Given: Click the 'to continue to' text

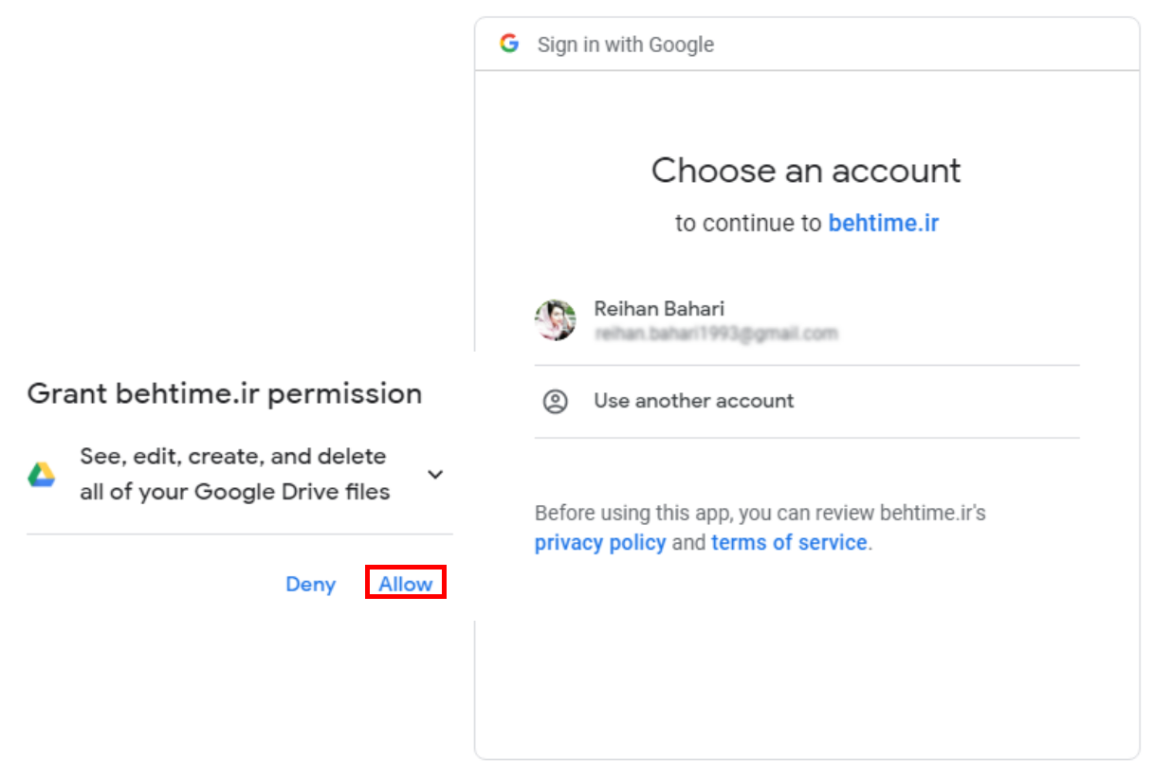Looking at the screenshot, I should pyautogui.click(x=748, y=224).
